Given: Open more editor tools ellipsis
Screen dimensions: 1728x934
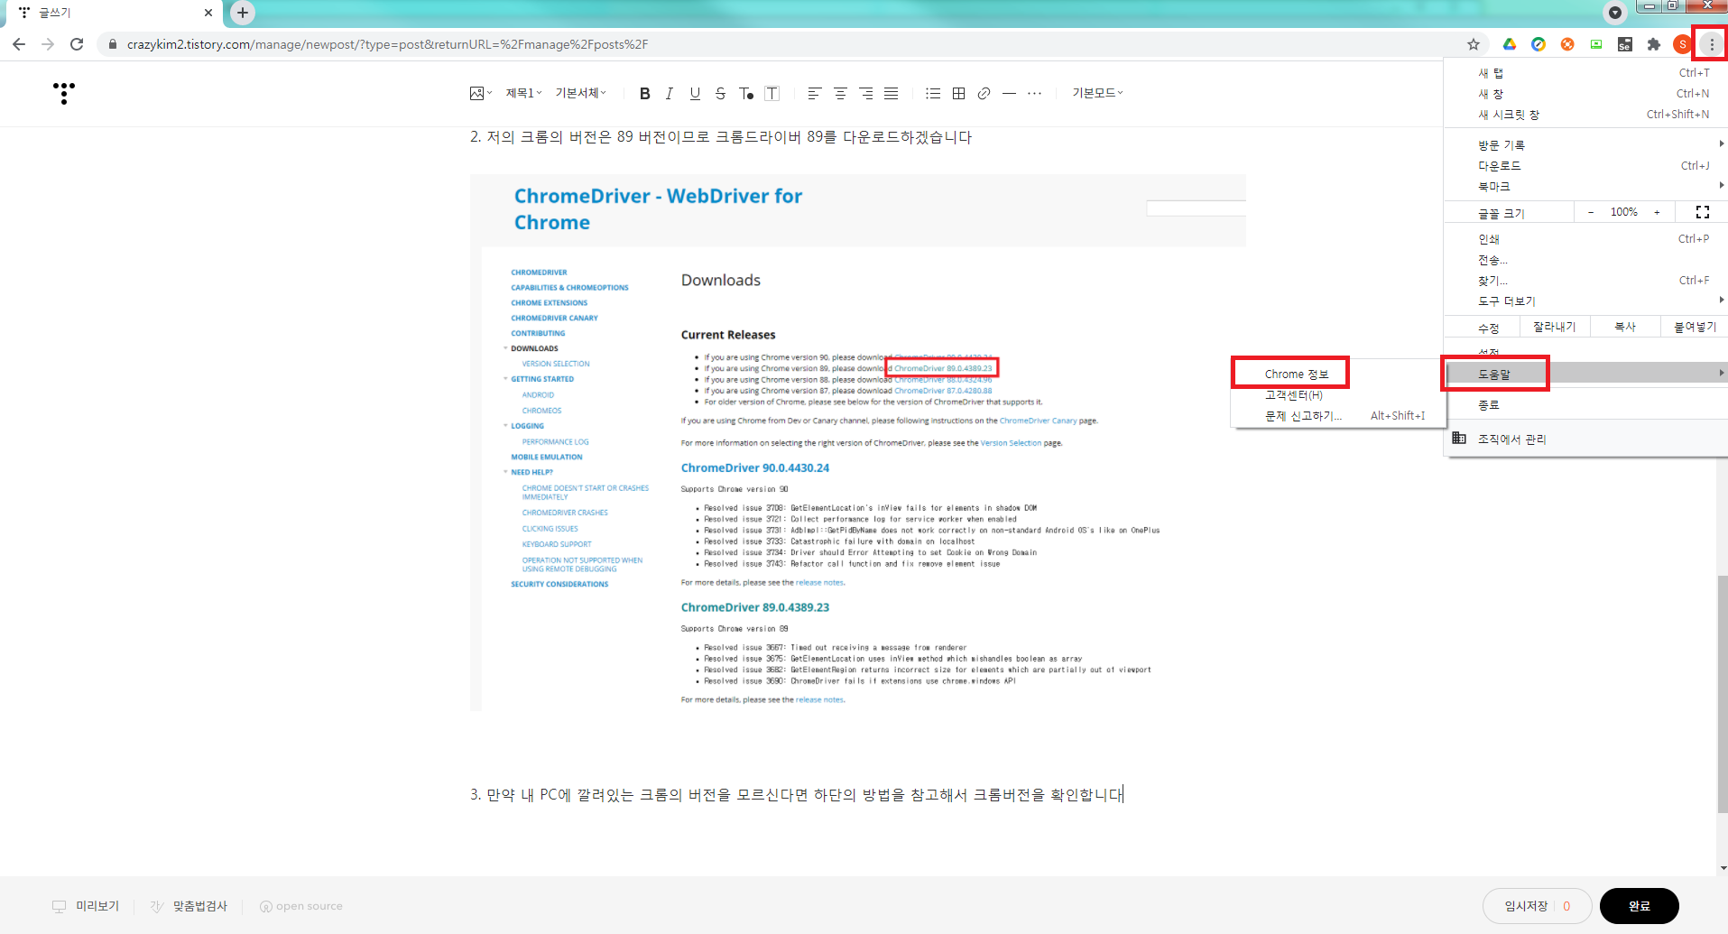Looking at the screenshot, I should [x=1035, y=93].
